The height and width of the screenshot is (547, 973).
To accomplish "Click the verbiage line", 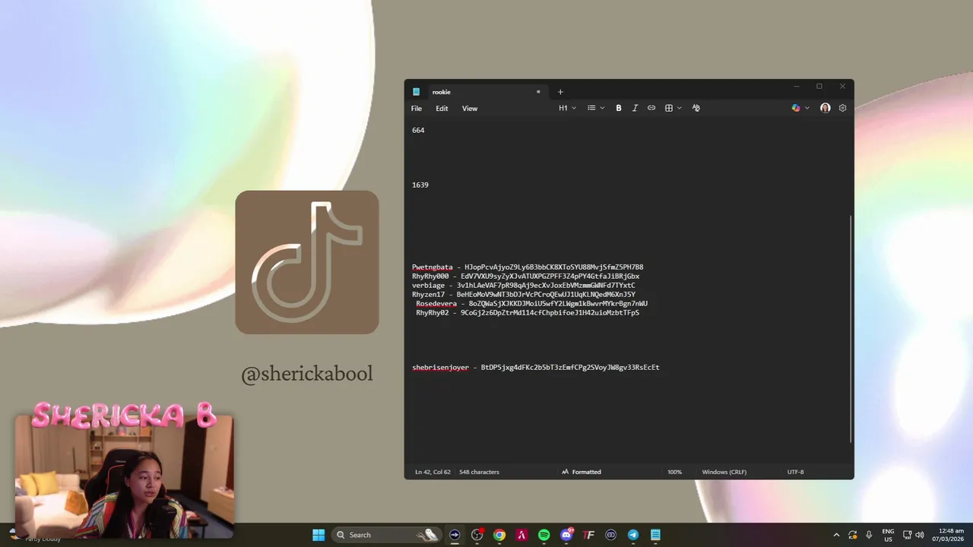I will click(524, 286).
